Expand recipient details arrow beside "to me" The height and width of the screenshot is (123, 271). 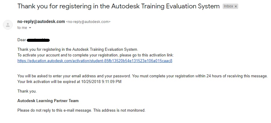click(30, 28)
